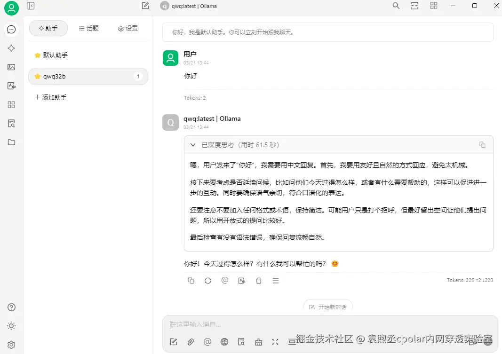Open the user avatar profile
The image size is (502, 354).
tap(11, 8)
